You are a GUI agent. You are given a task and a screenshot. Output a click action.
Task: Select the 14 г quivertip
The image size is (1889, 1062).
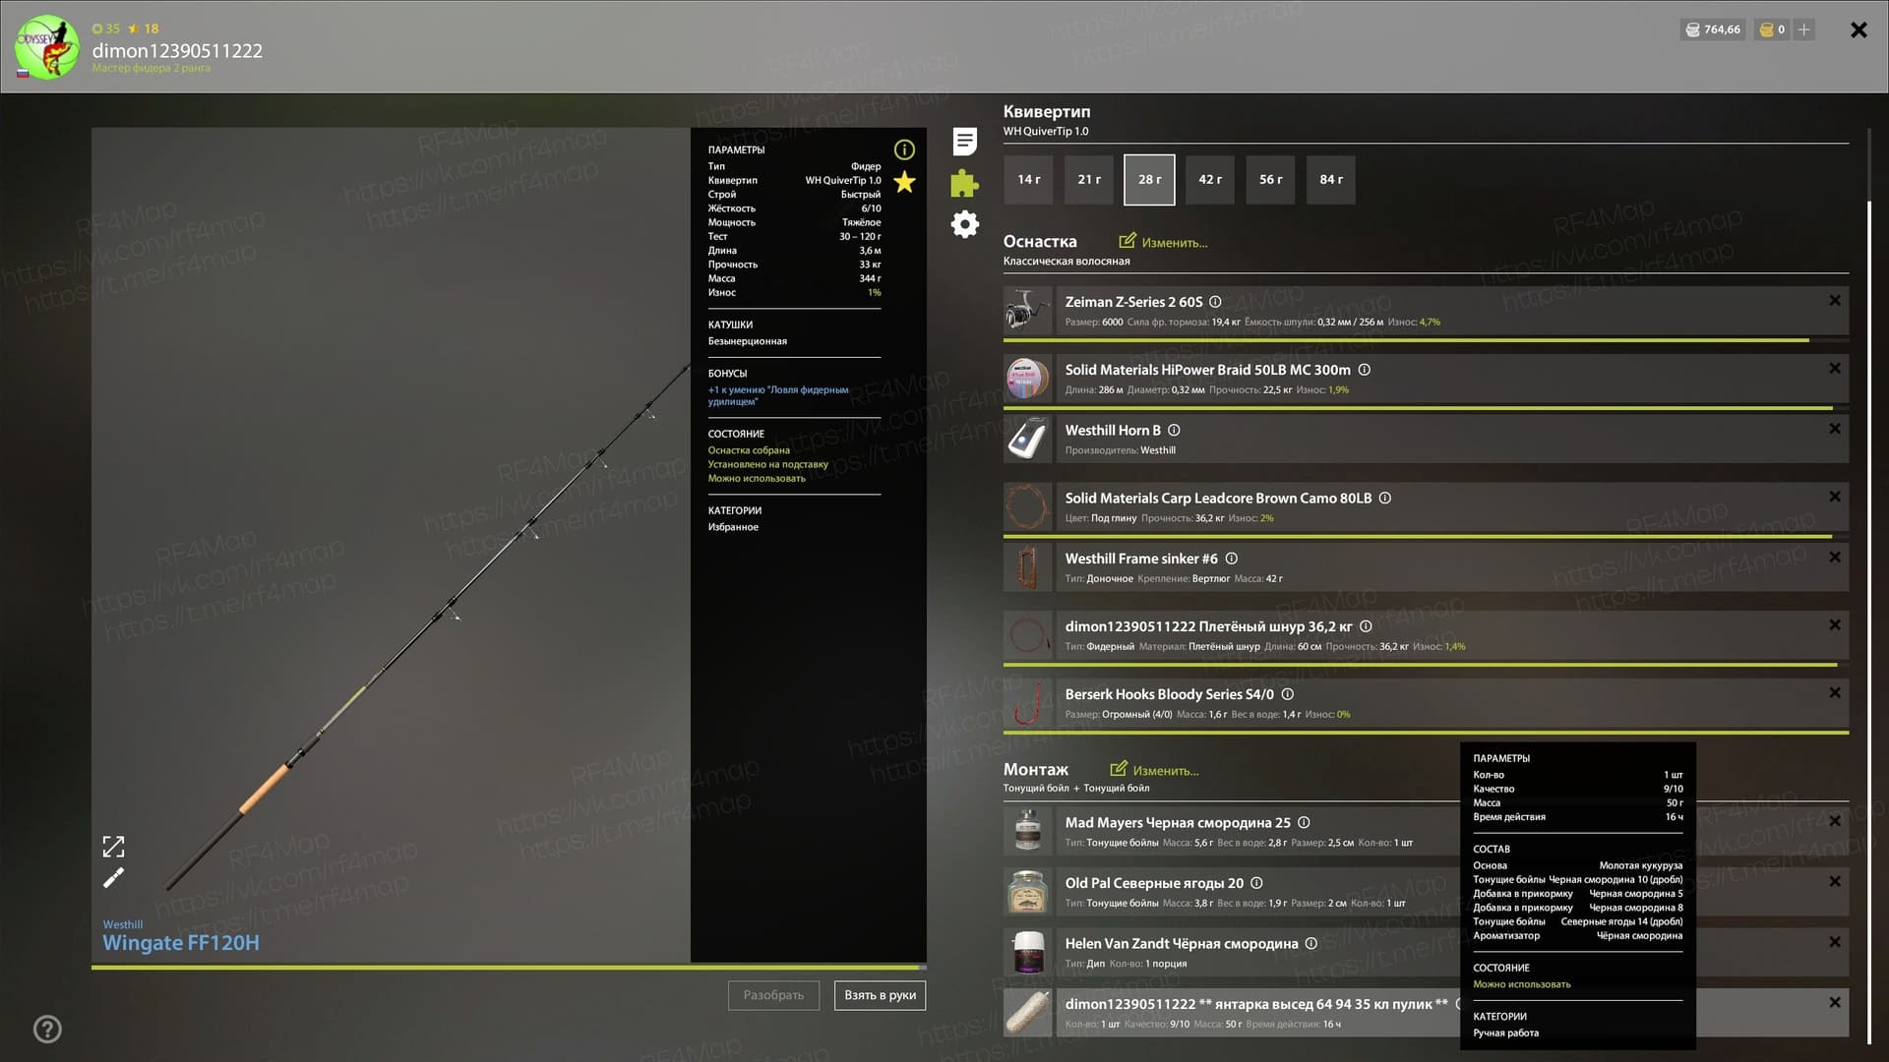click(1028, 180)
